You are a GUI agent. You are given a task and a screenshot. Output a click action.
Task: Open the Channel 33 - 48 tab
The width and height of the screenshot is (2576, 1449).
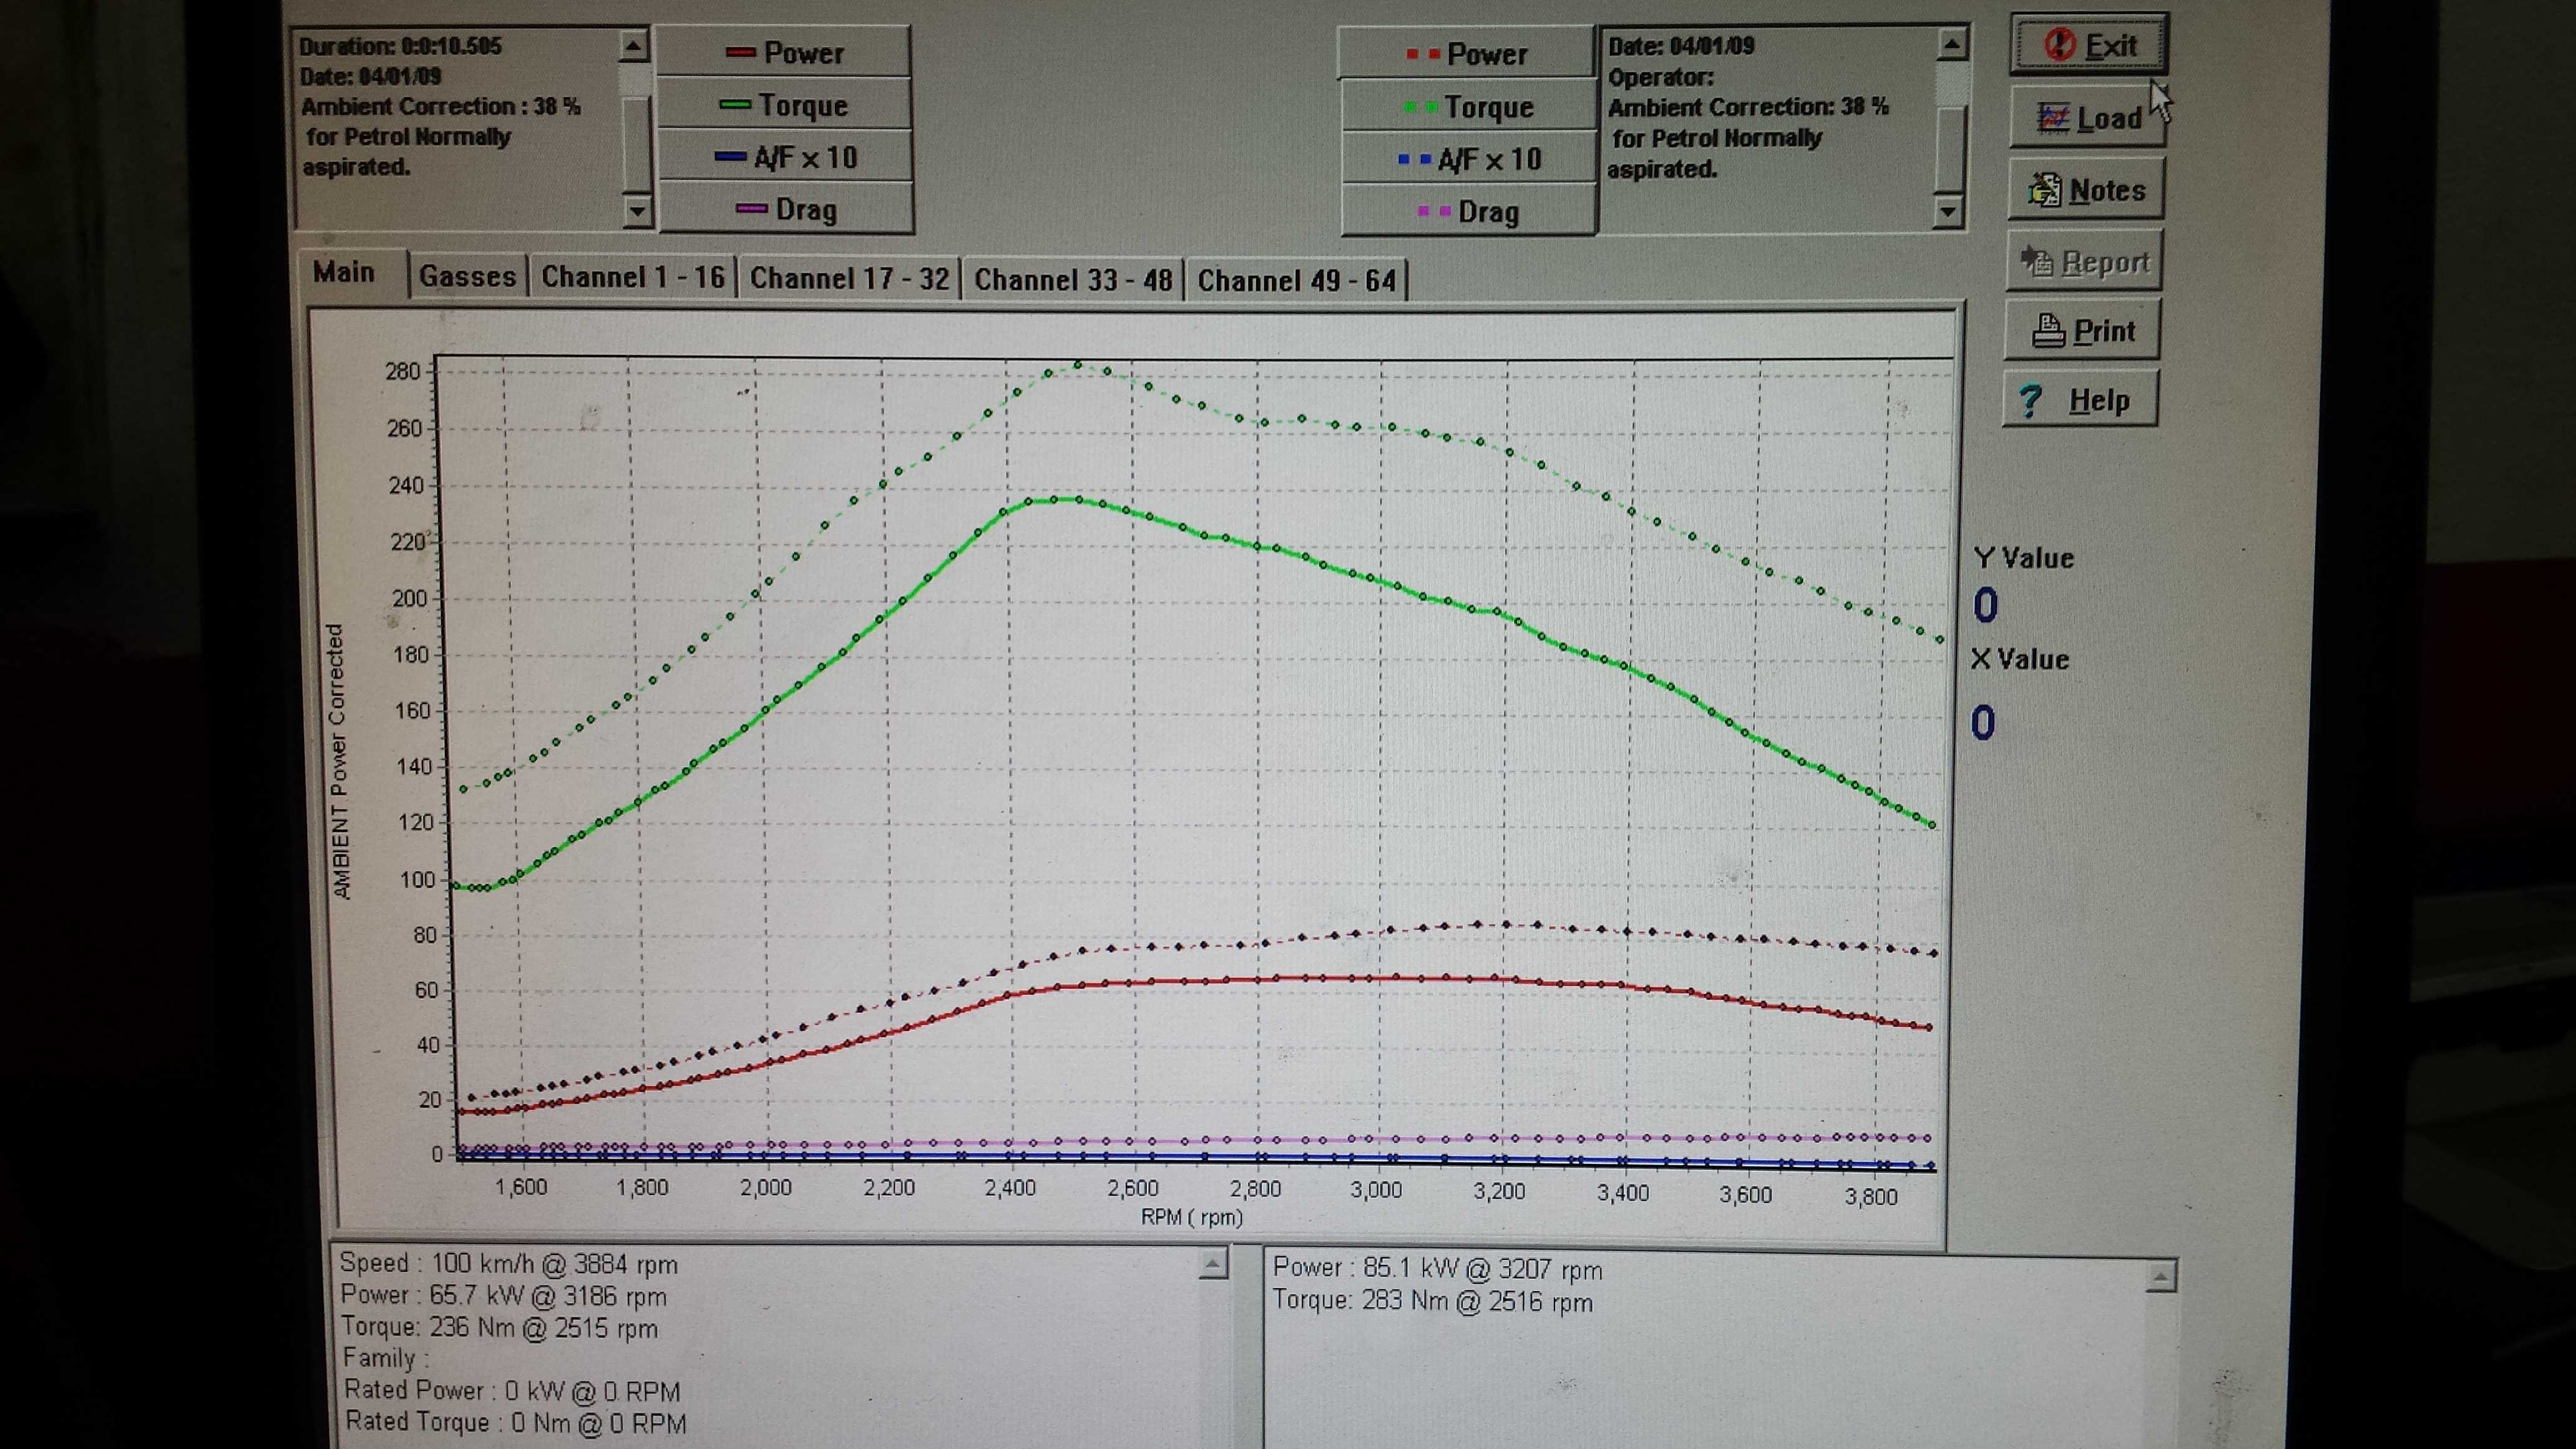click(x=1072, y=279)
